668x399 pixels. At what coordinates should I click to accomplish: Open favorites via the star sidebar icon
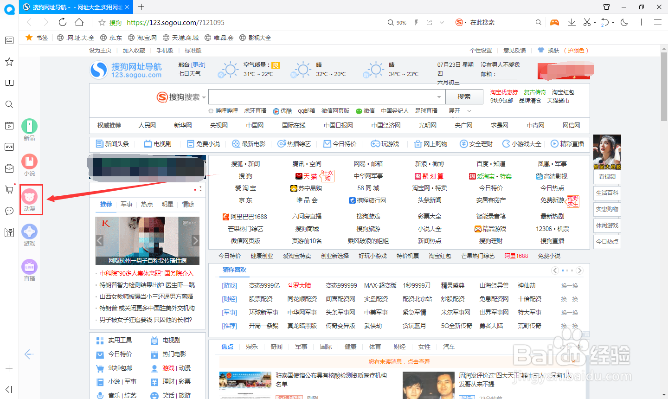click(9, 62)
